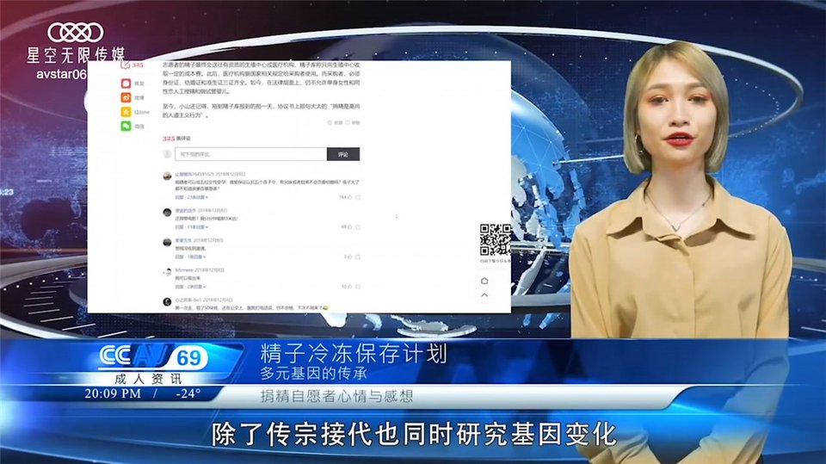This screenshot has height=464, width=826.
Task: Click the dark comment submit button
Action: [342, 154]
